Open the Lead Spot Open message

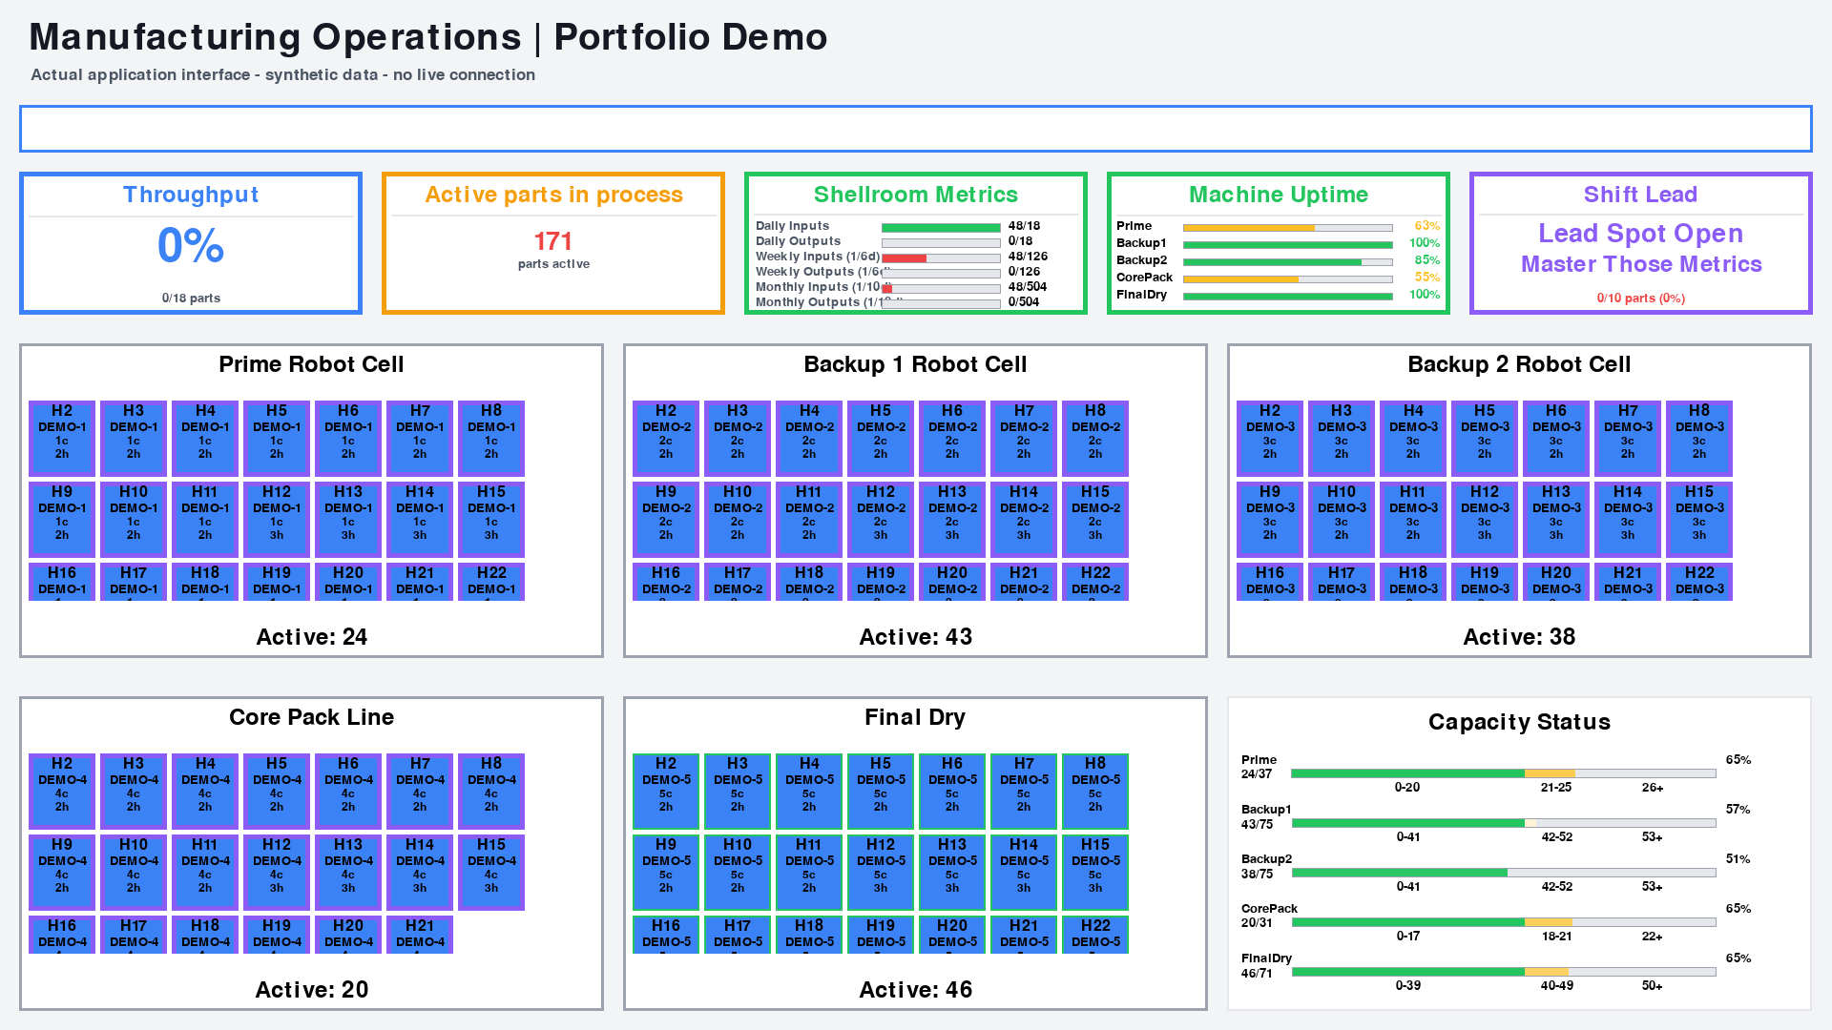[1640, 234]
